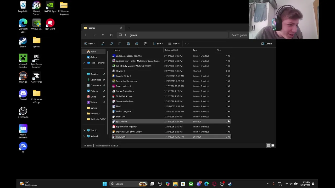Open the games folder on desktop

37,43
